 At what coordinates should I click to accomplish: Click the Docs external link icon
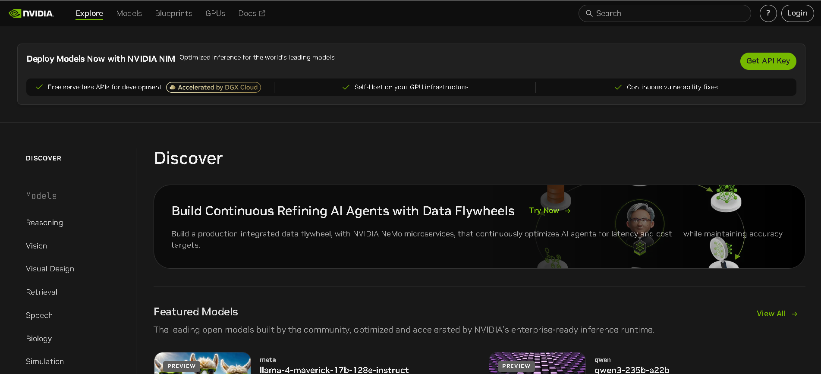tap(262, 13)
